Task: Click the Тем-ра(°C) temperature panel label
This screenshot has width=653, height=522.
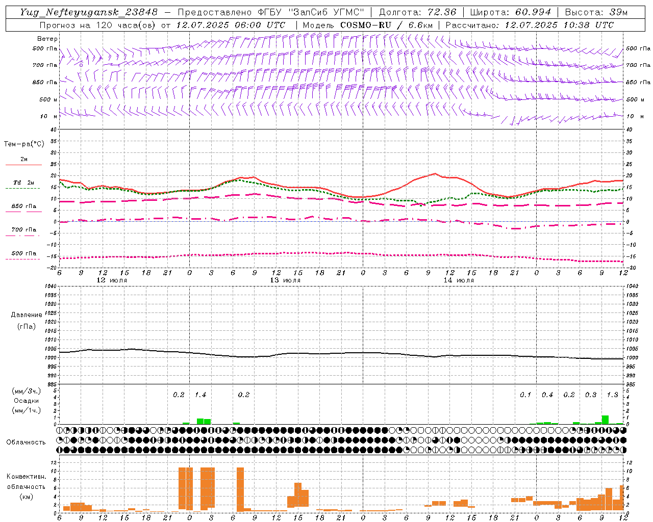Action: click(x=24, y=144)
